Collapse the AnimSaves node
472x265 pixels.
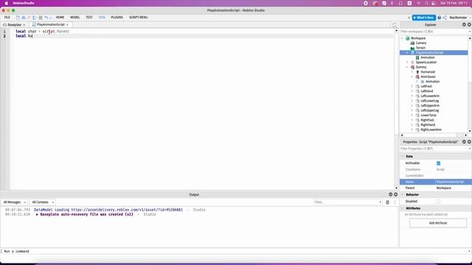[x=412, y=77]
